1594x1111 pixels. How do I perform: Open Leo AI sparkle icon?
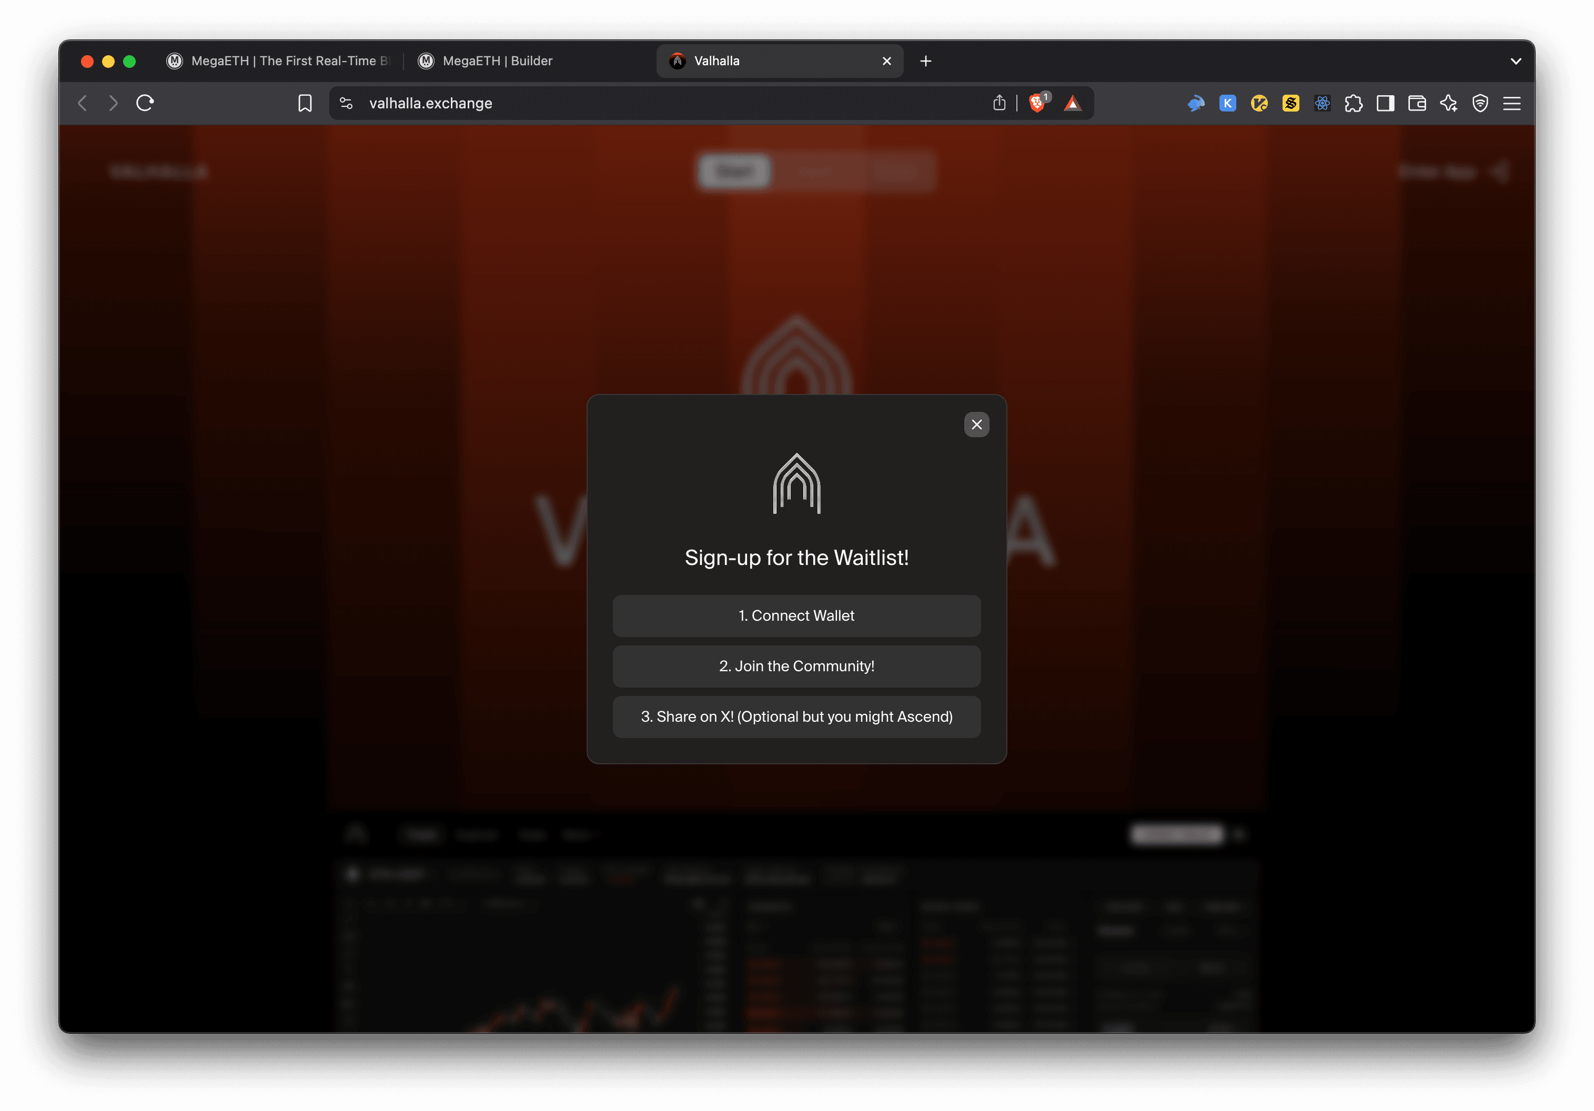click(1448, 104)
